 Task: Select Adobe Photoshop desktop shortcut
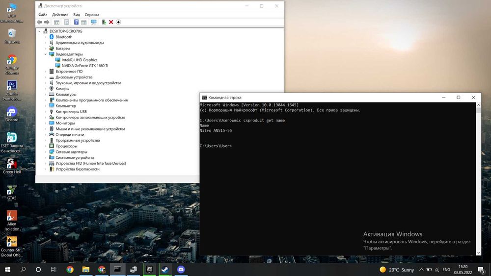pyautogui.click(x=12, y=91)
